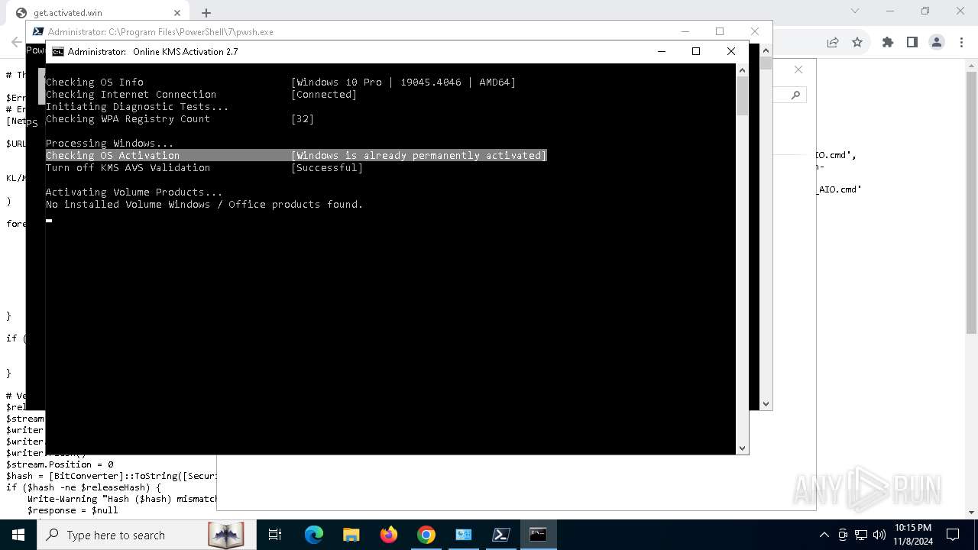
Task: Open the Chrome Extensions puzzle icon
Action: click(887, 42)
